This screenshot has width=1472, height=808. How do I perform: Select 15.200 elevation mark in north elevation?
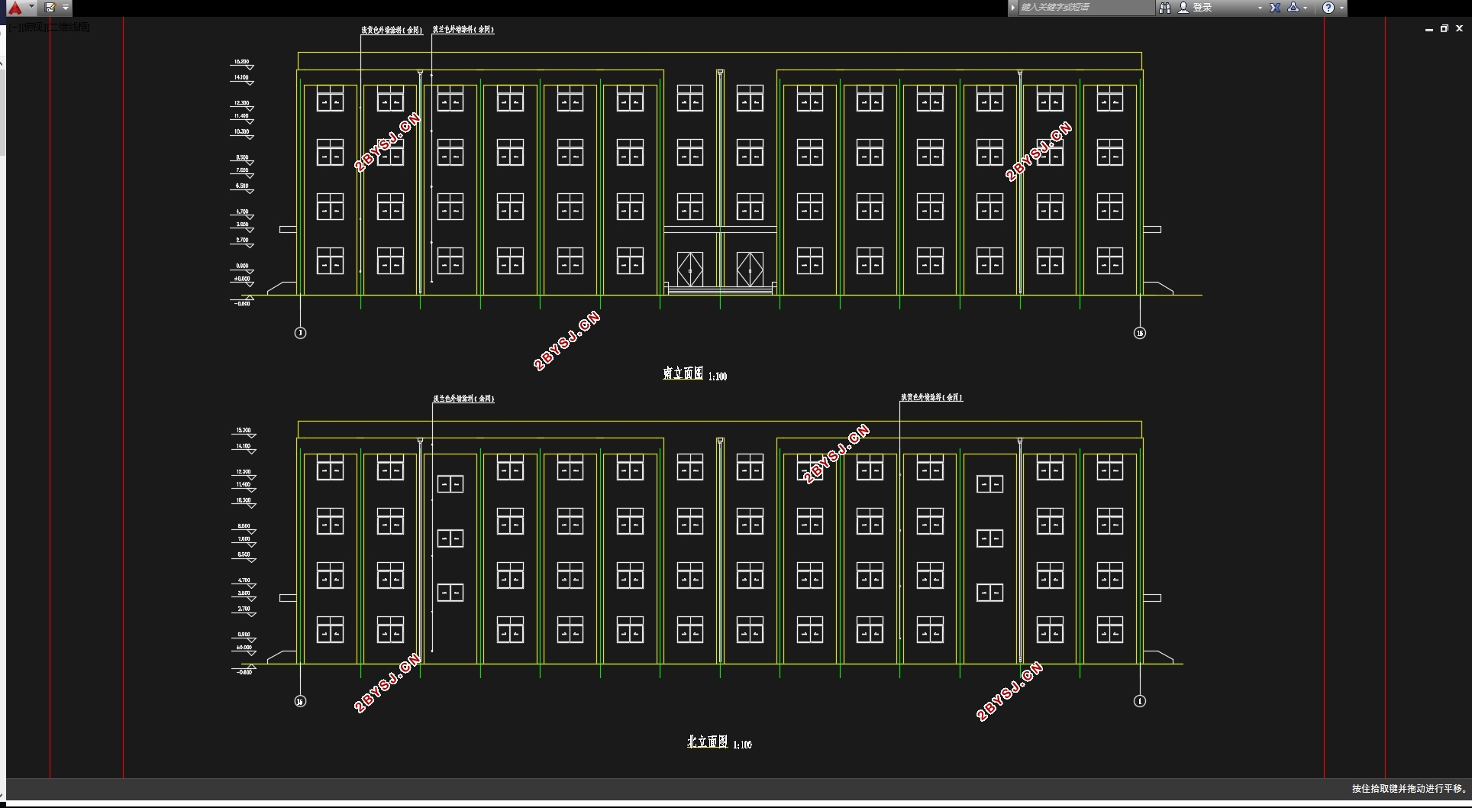pyautogui.click(x=244, y=431)
